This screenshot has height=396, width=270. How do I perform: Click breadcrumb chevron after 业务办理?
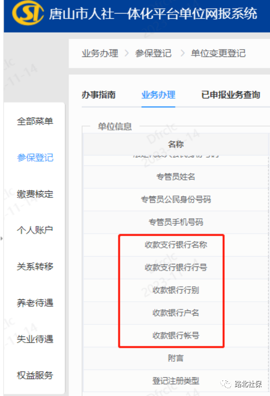[x=127, y=53]
